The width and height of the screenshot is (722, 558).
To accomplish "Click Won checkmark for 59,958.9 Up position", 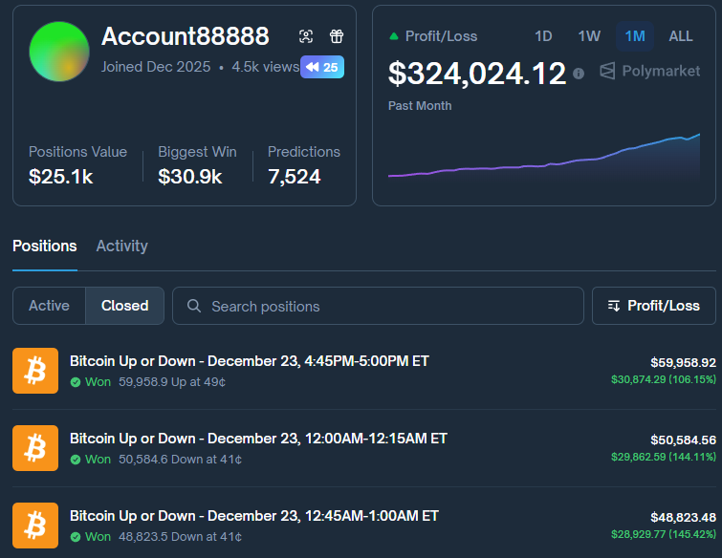I will point(76,382).
